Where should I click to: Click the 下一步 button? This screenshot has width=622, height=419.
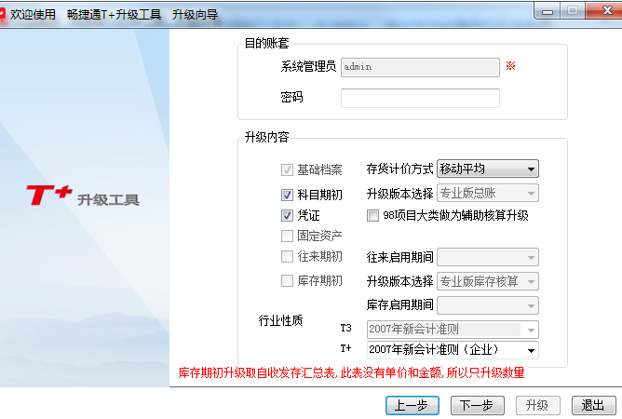click(478, 406)
